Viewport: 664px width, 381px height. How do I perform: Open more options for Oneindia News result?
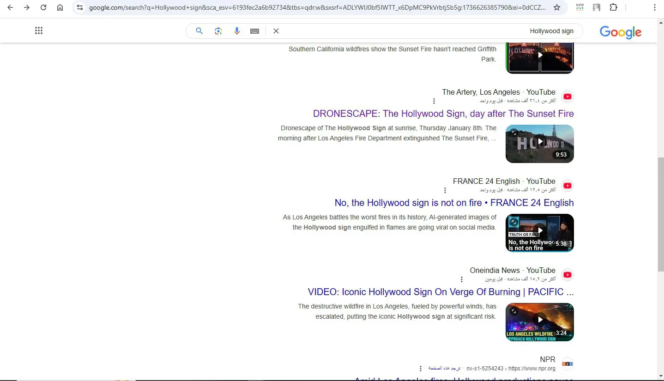click(462, 279)
